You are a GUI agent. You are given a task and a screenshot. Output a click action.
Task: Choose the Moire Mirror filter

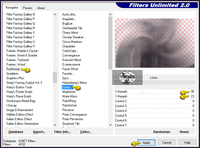70,96
